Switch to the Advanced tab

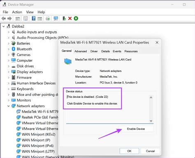[81, 51]
